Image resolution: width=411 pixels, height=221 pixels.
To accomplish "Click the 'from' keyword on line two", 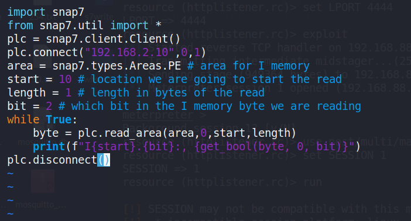I will tap(20, 26).
